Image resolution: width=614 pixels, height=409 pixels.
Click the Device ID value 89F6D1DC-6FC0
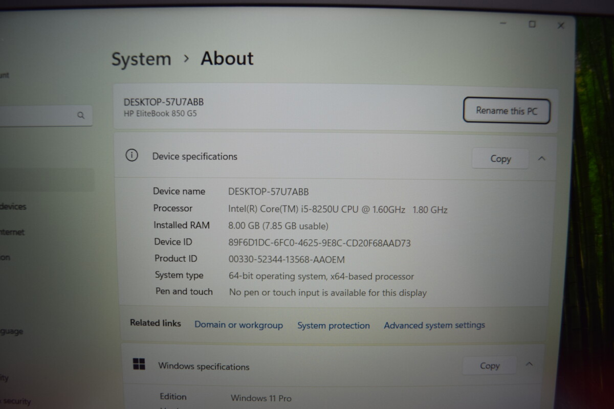319,243
